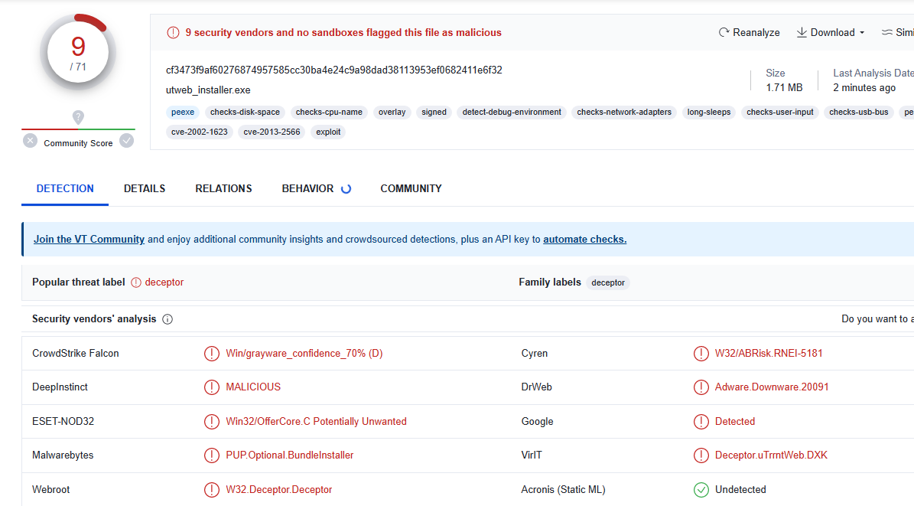Click the alert icon before the 9 security vendors warning
The width and height of the screenshot is (914, 506).
pyautogui.click(x=173, y=33)
